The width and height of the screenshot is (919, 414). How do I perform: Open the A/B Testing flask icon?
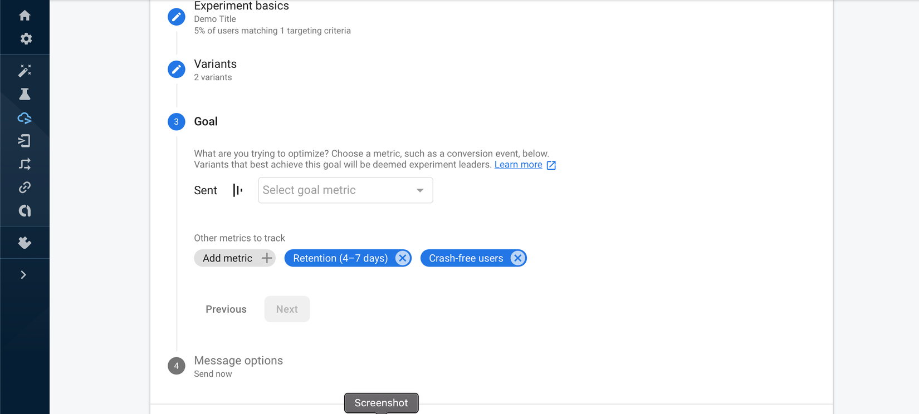[x=25, y=94]
